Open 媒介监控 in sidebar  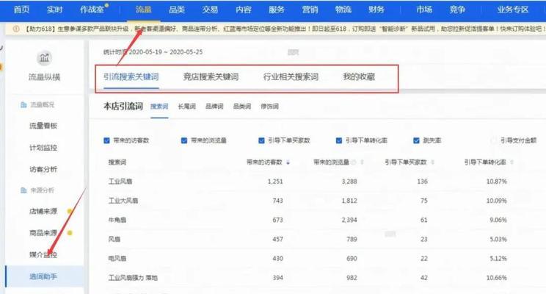pyautogui.click(x=43, y=254)
